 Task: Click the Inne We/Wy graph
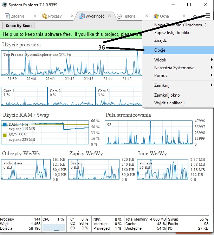pyautogui.click(x=163, y=169)
